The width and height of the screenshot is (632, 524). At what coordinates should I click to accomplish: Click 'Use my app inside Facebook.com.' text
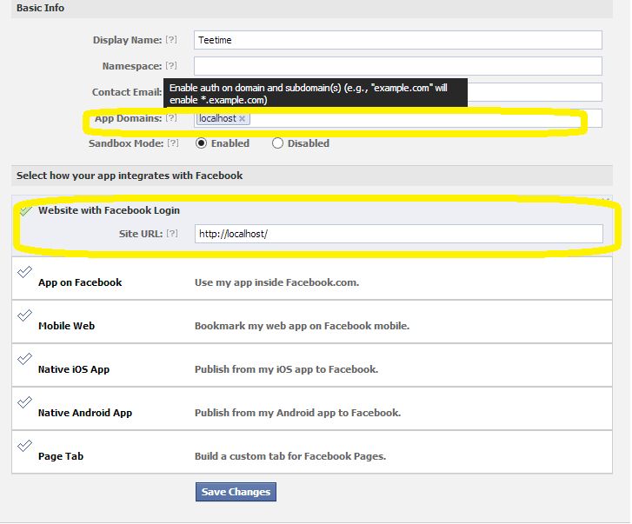[x=276, y=282]
